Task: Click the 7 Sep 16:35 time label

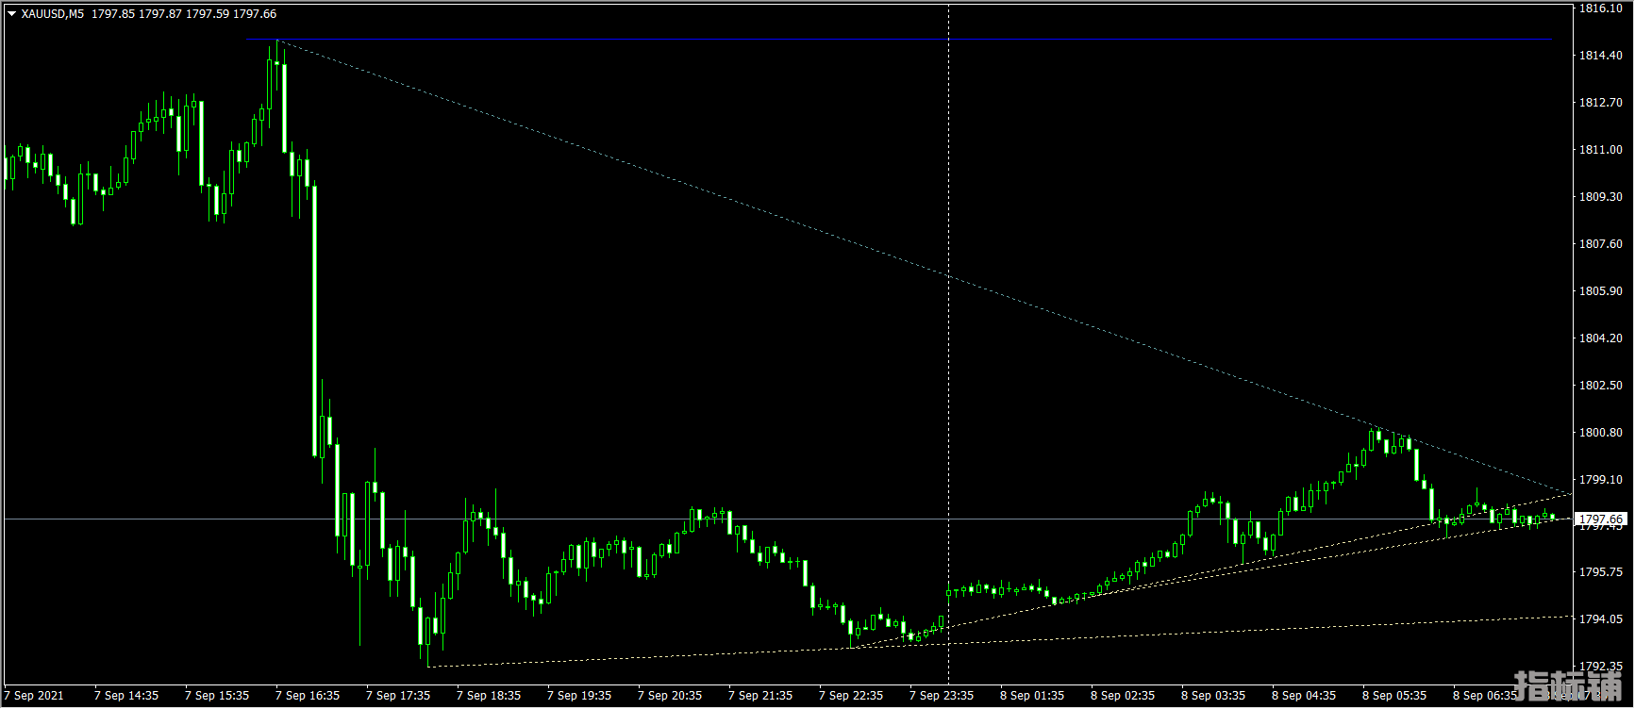Action: coord(308,696)
